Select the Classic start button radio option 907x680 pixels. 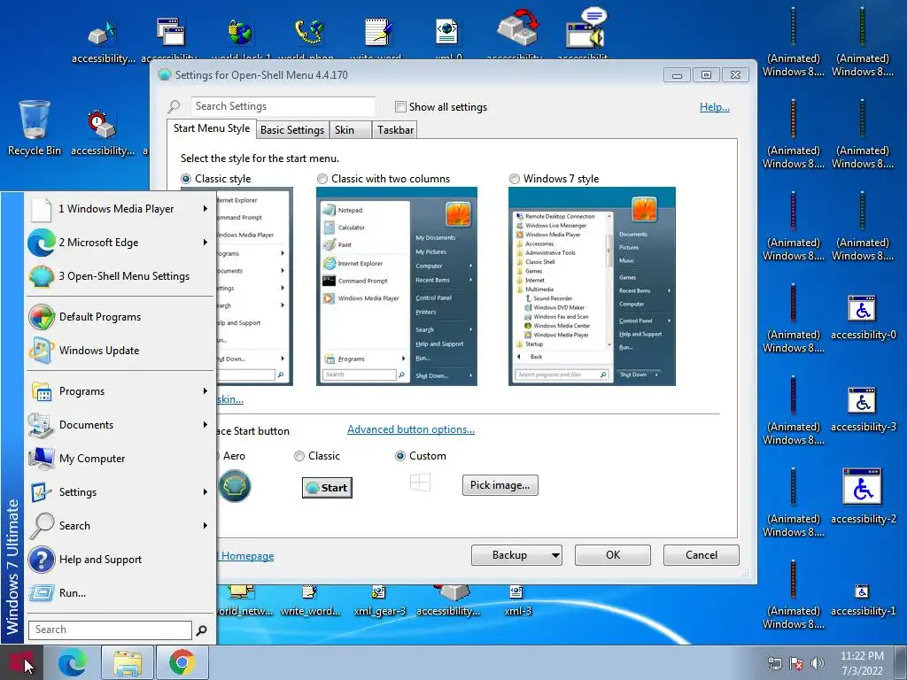click(x=299, y=456)
